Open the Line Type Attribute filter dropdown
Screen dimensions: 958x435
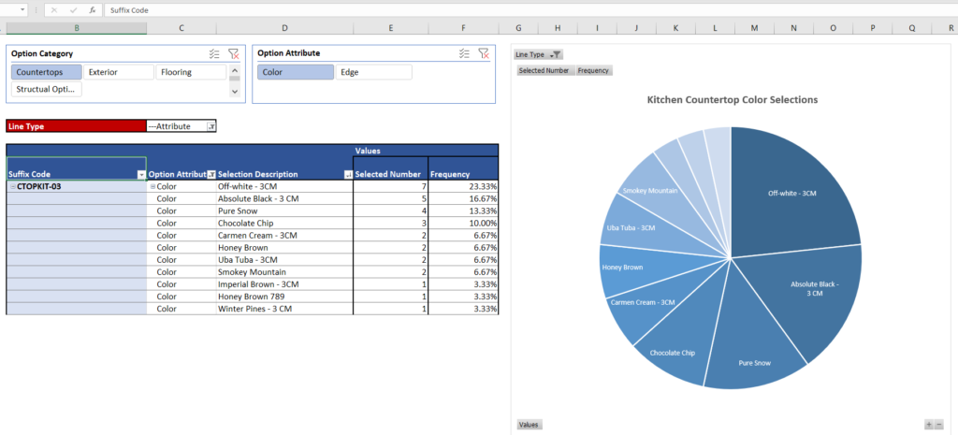tap(210, 126)
